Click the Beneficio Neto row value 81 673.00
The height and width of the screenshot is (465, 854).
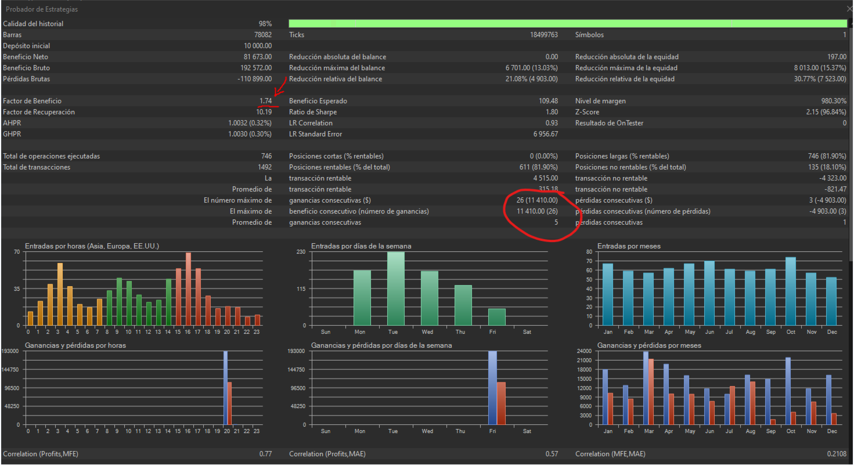(255, 57)
